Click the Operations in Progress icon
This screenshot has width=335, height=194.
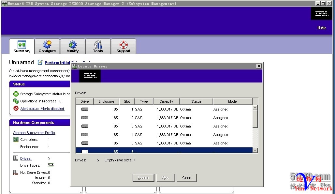(x=16, y=101)
